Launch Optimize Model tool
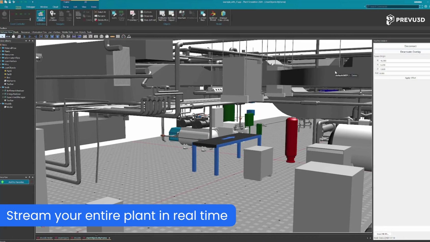The width and height of the screenshot is (430, 242). [x=213, y=16]
